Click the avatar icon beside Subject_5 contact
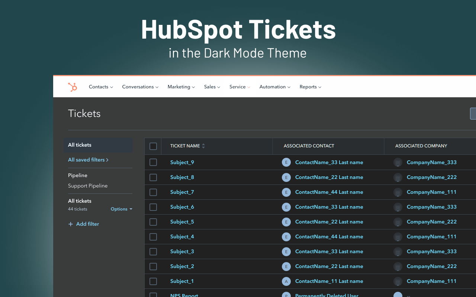Viewport: 476px width, 297px height. (286, 222)
